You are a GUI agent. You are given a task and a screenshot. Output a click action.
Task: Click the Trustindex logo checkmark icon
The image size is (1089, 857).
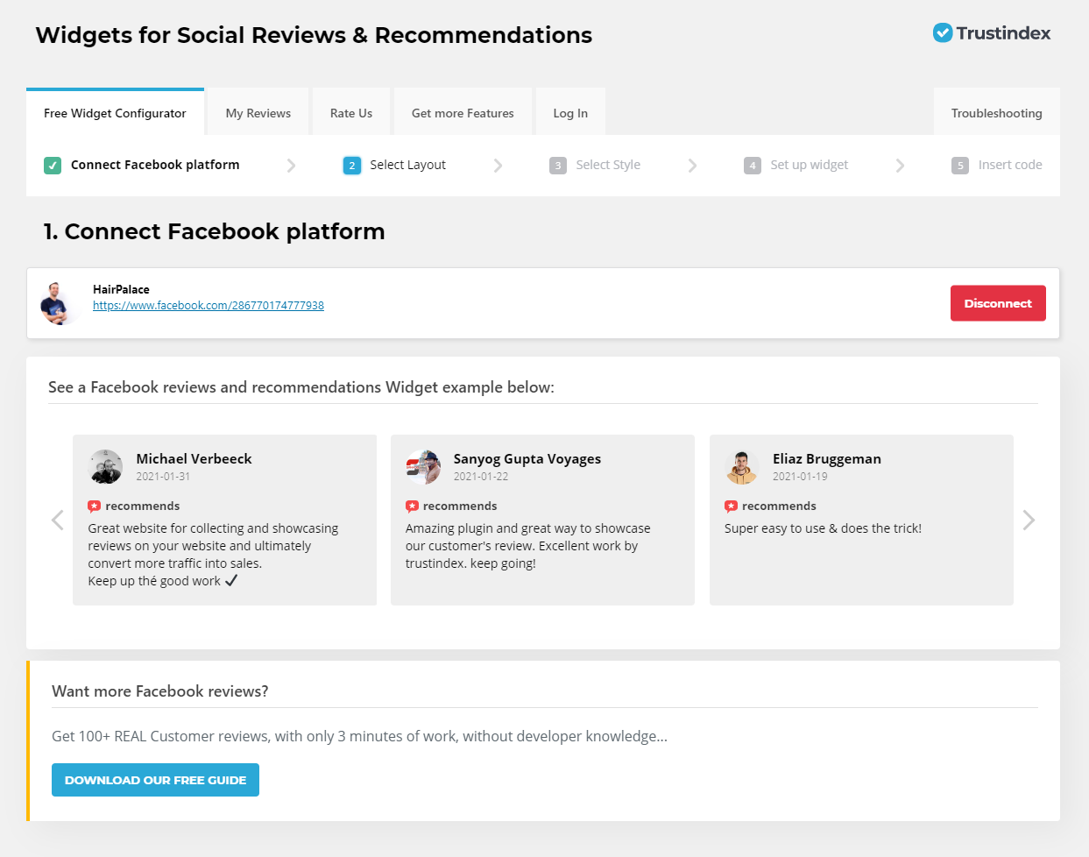click(943, 33)
